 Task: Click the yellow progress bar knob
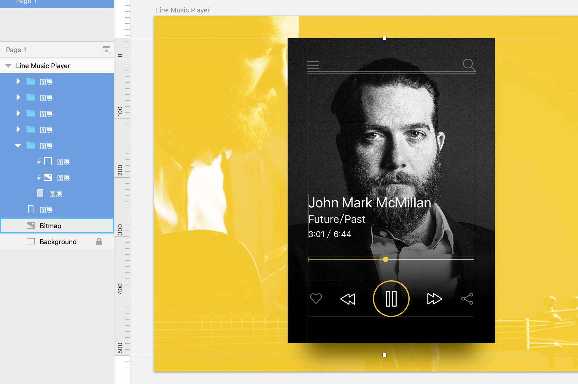tap(386, 259)
